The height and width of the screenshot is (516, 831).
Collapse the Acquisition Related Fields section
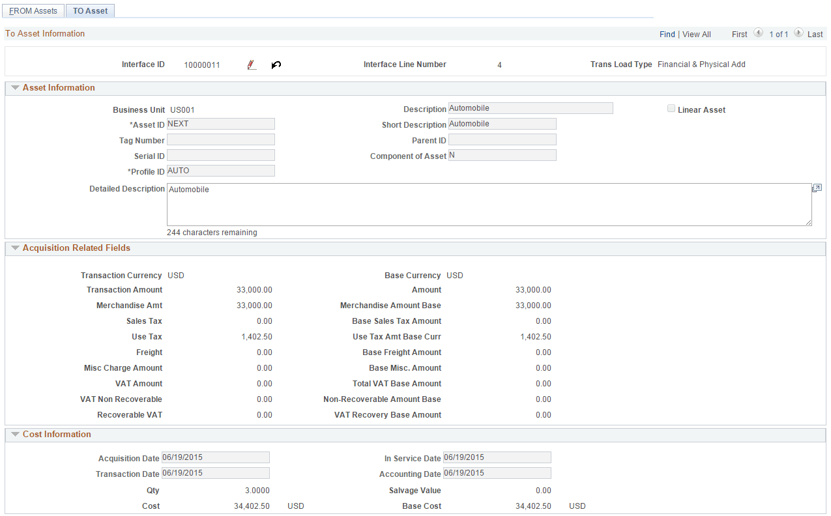[15, 248]
